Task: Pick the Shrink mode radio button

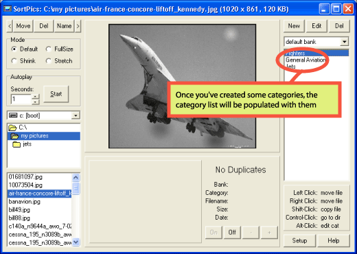Action: point(14,61)
